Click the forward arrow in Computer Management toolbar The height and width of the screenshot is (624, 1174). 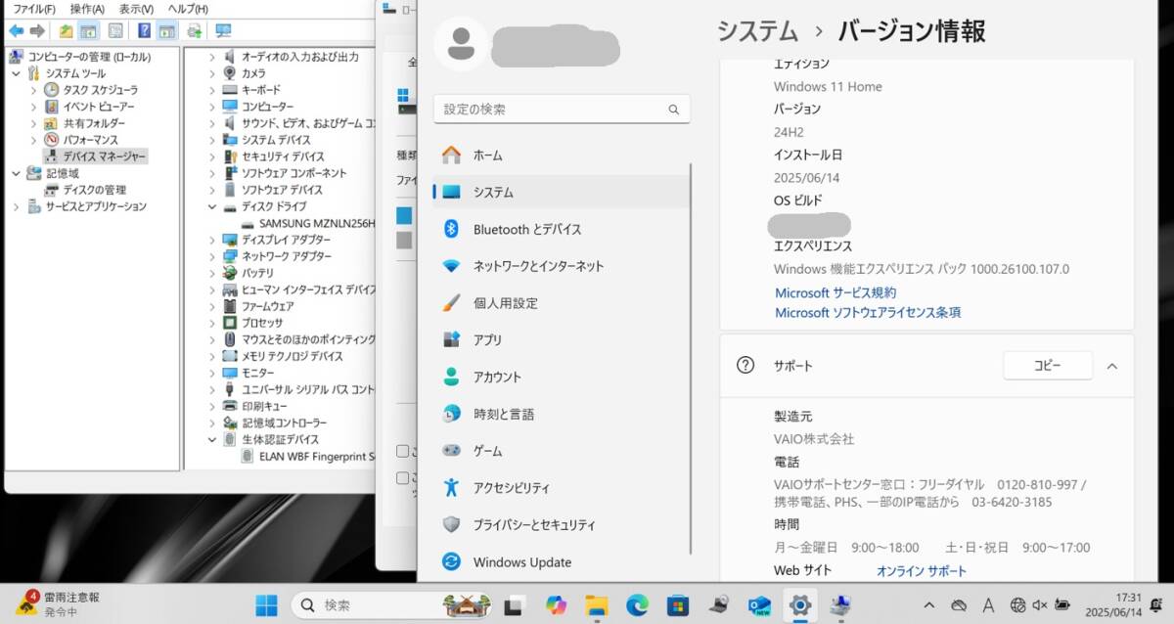click(37, 31)
